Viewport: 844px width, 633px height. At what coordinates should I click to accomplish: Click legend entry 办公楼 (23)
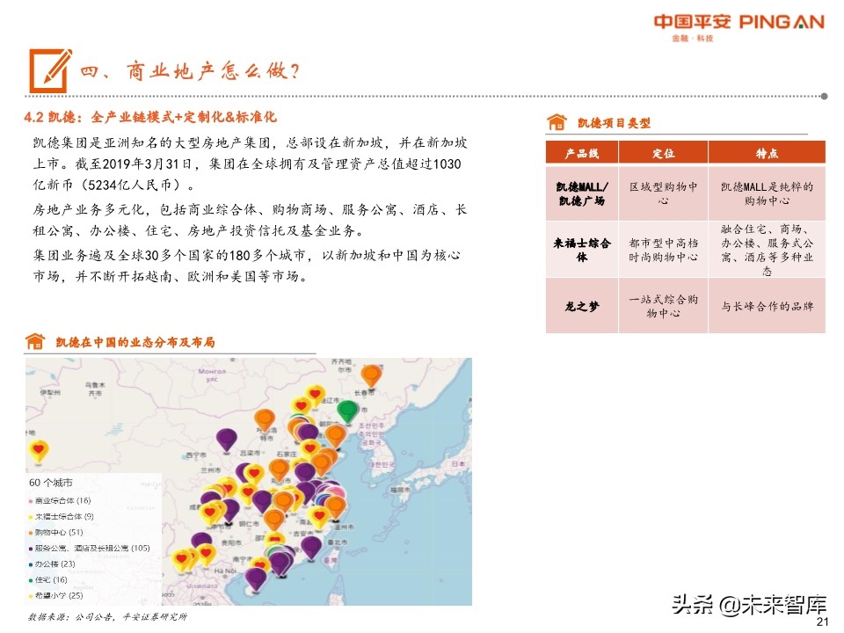[55, 564]
